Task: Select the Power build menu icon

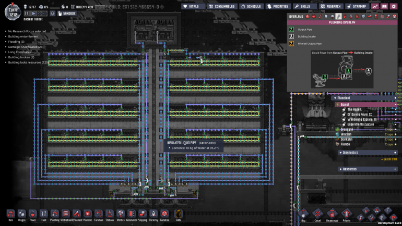Action: coord(32,214)
